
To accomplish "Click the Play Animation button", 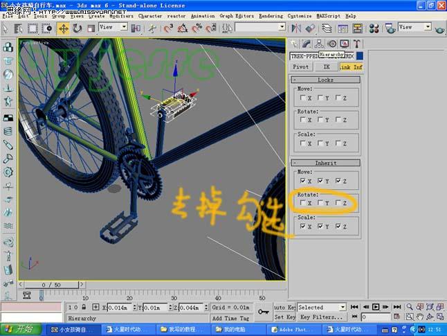I will click(x=376, y=307).
